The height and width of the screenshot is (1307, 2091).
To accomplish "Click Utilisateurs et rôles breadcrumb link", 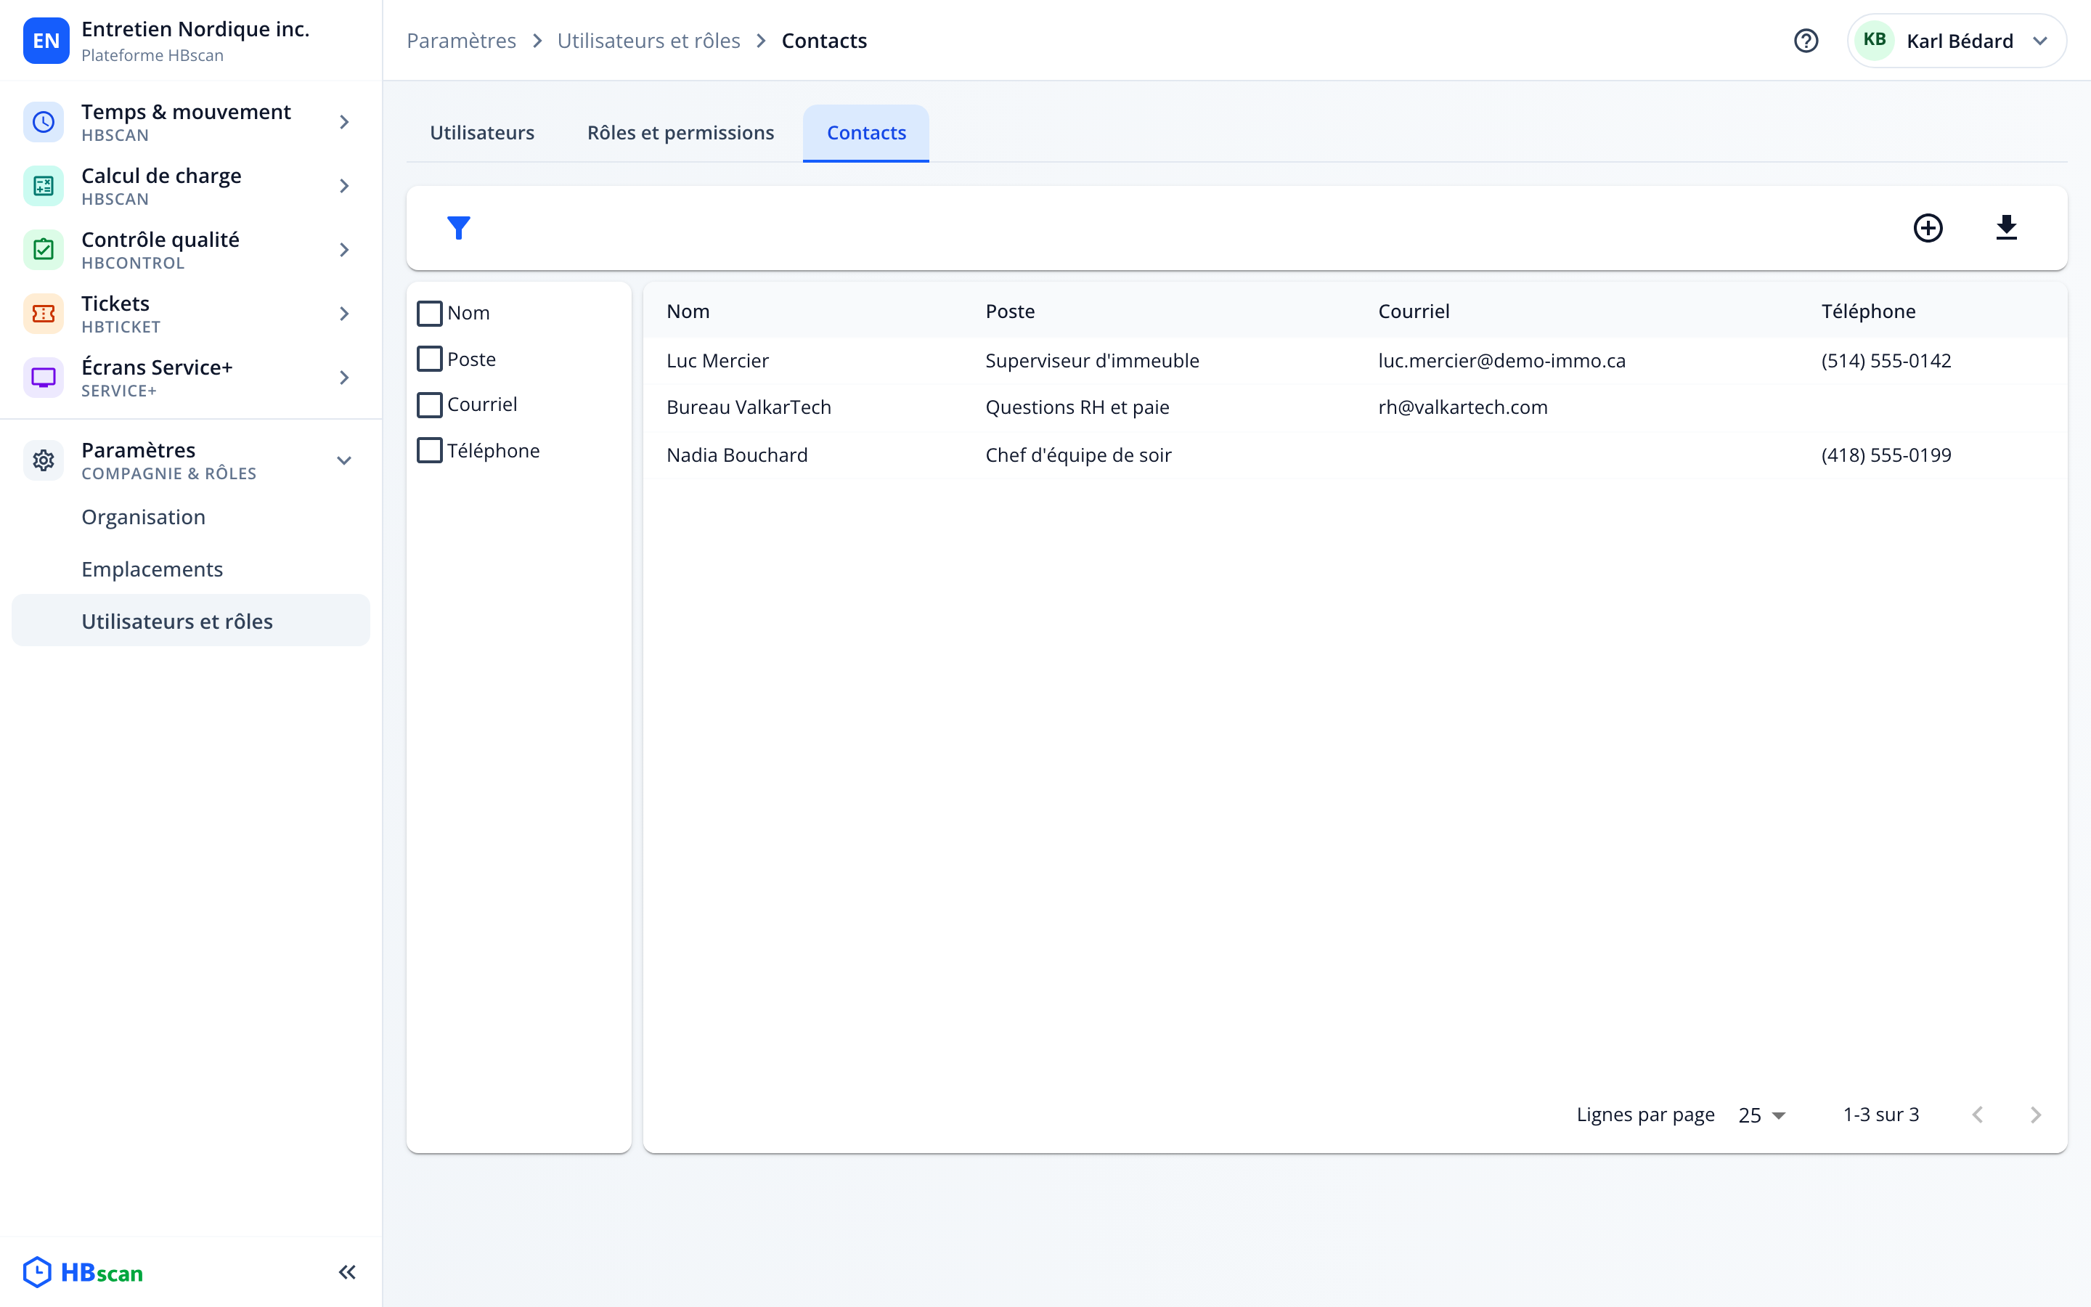I will pos(649,41).
